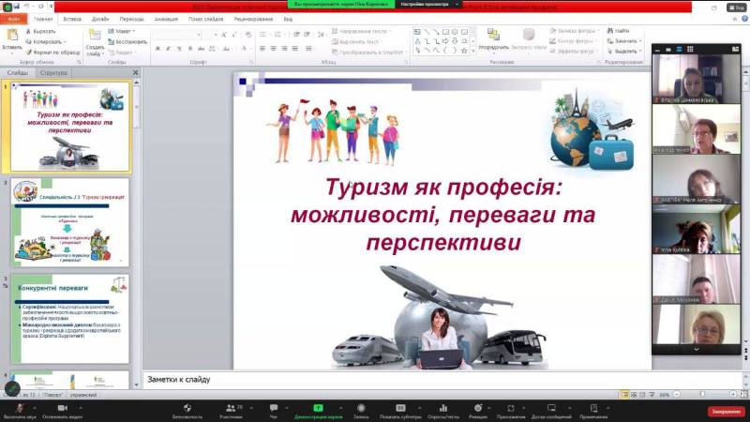
Task: Click the red Завершение end meeting button
Action: point(726,411)
